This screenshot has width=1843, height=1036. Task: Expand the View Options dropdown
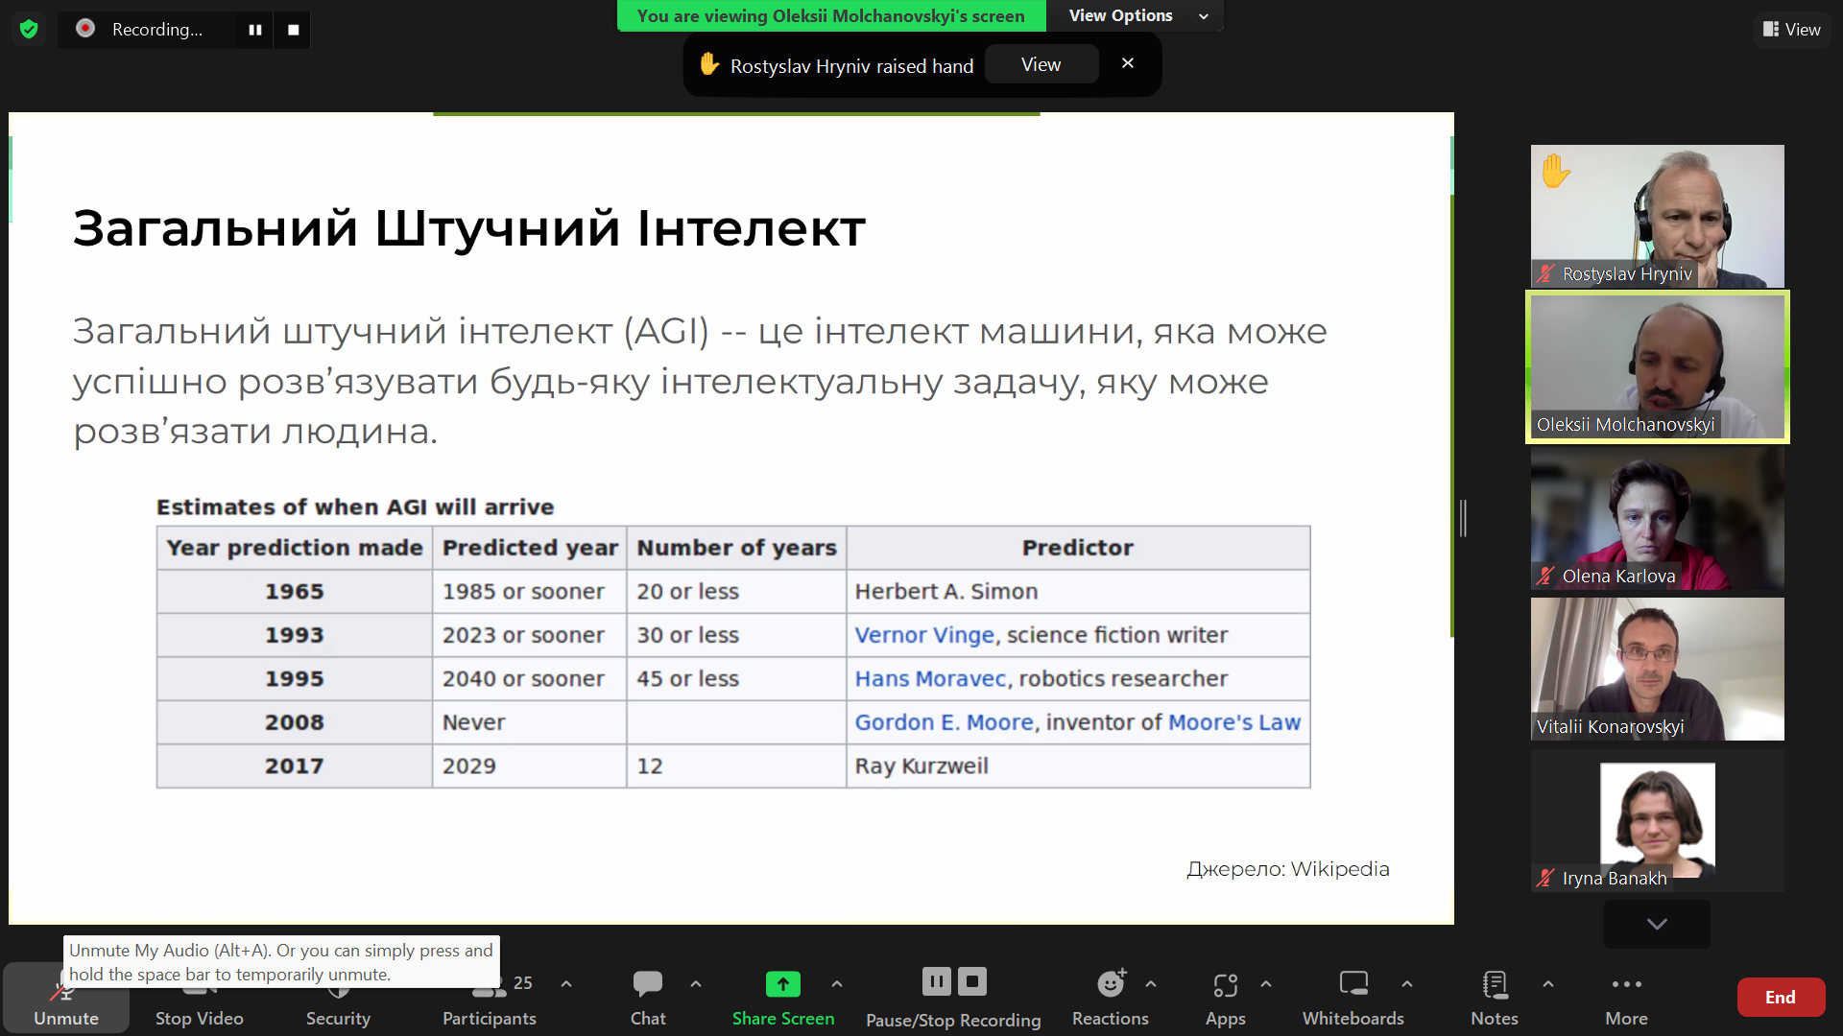click(1137, 15)
